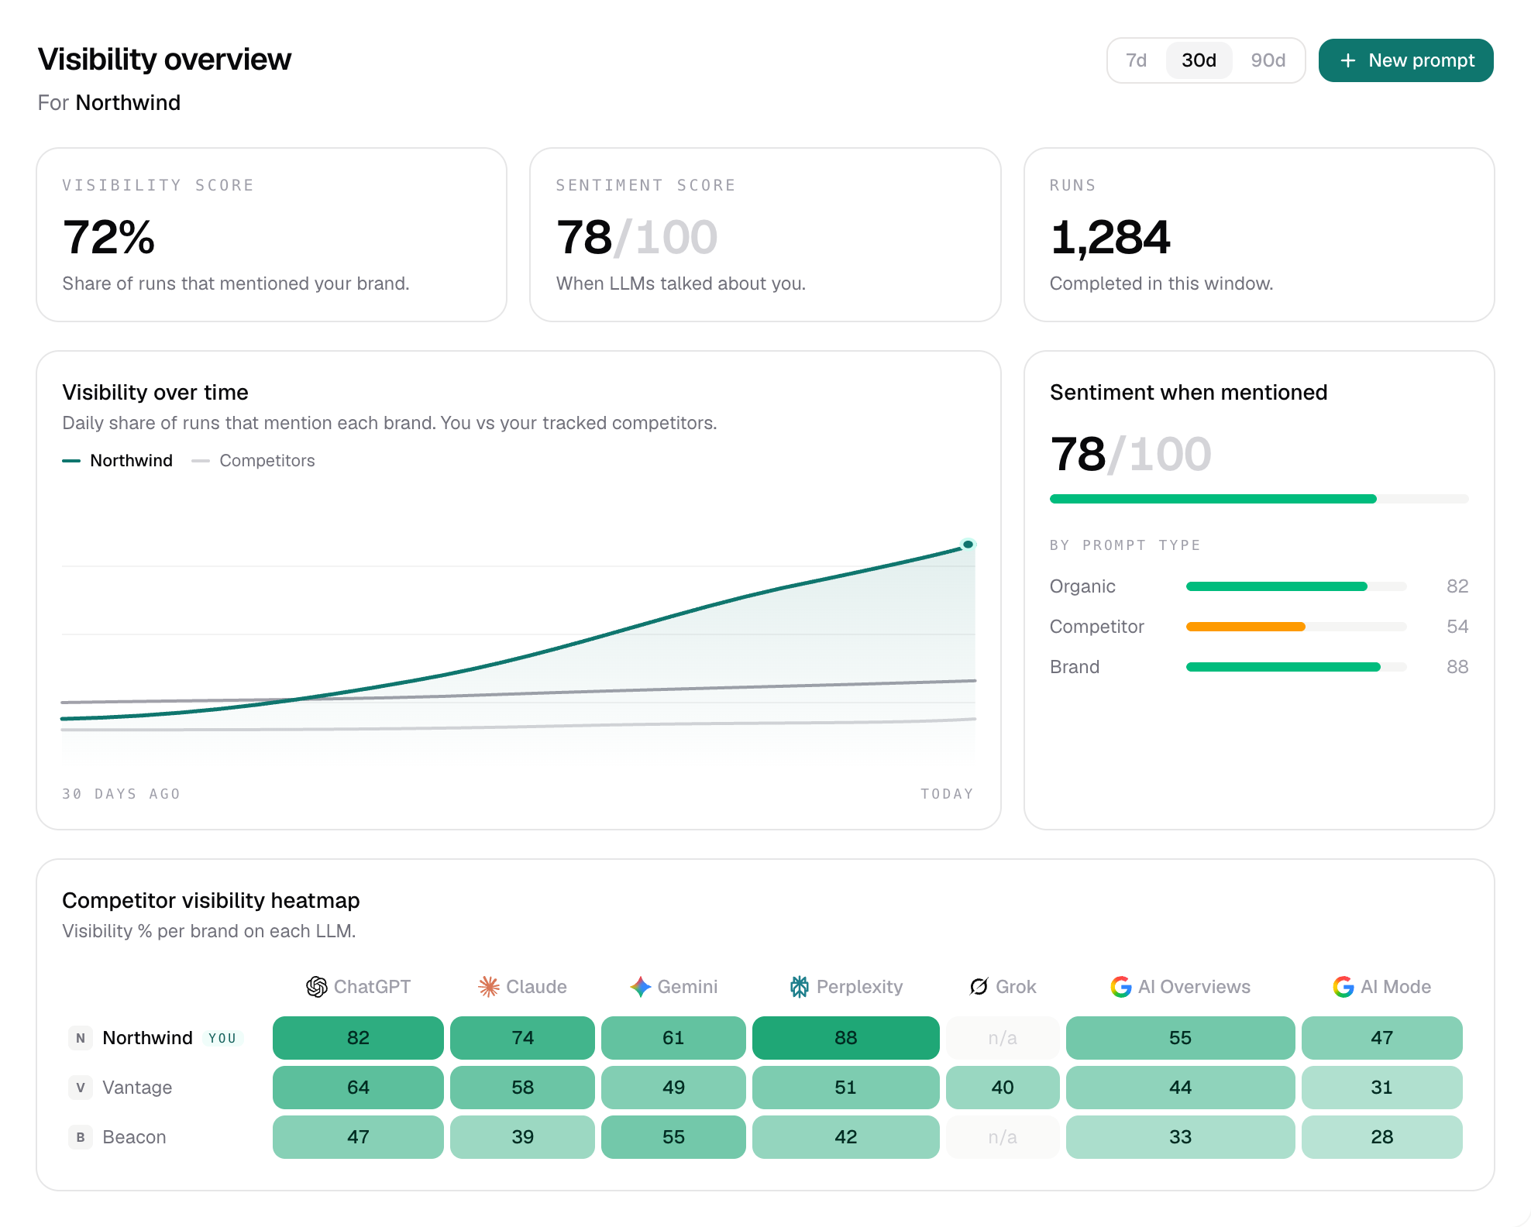
Task: Click Beacon Gemini cell showing 55
Action: (673, 1137)
